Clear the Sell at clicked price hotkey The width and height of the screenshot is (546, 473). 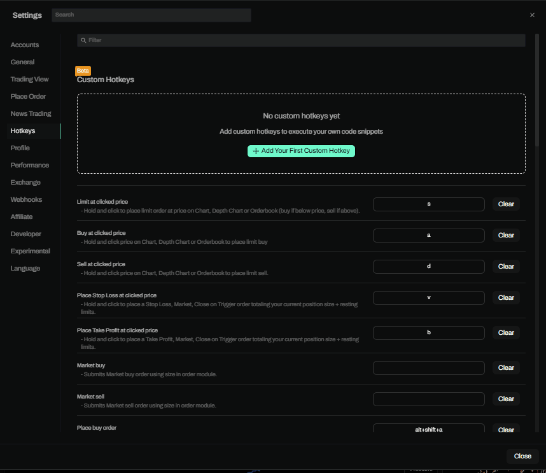pos(506,266)
